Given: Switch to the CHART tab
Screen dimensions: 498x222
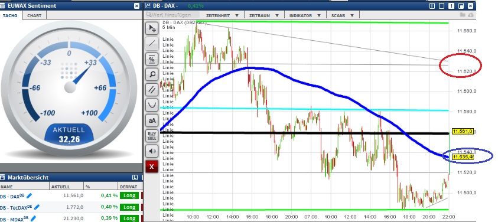Looking at the screenshot, I should point(34,15).
